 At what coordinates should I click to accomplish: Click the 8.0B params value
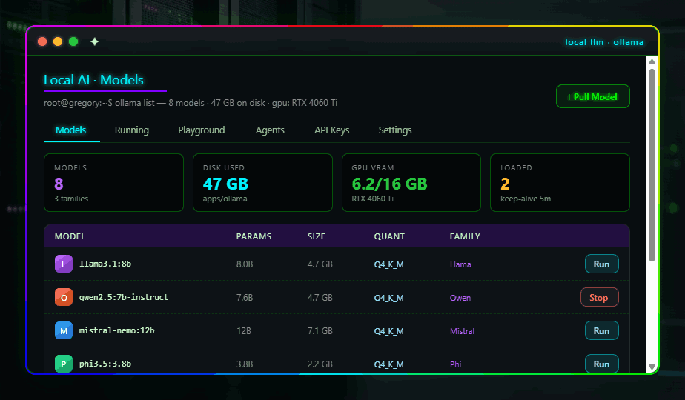(245, 264)
